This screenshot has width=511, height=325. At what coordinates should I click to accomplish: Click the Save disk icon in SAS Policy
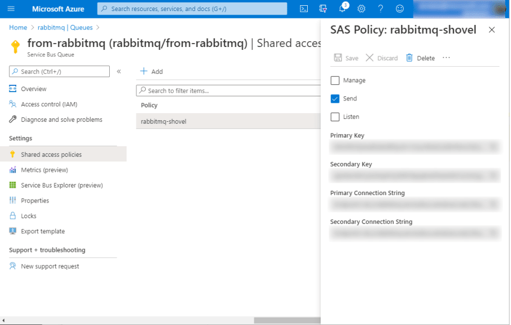tap(338, 58)
